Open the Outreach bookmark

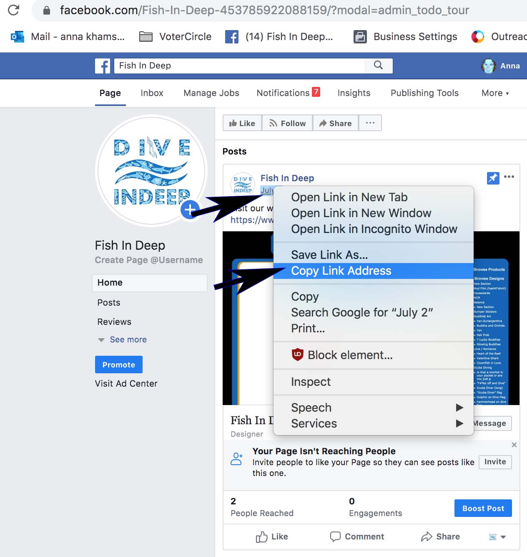[x=499, y=37]
